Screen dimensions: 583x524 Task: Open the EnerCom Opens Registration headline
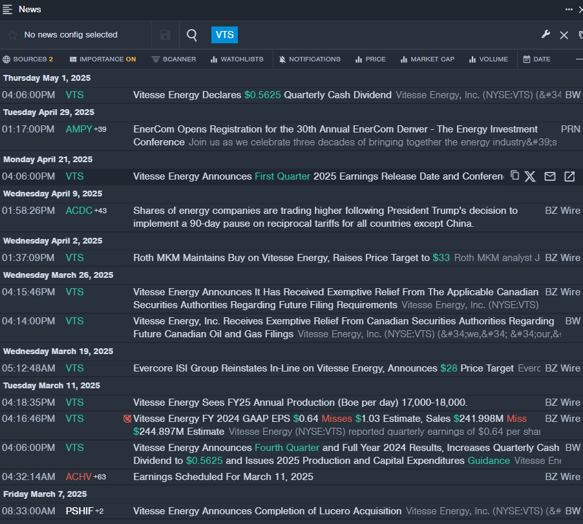pos(335,135)
